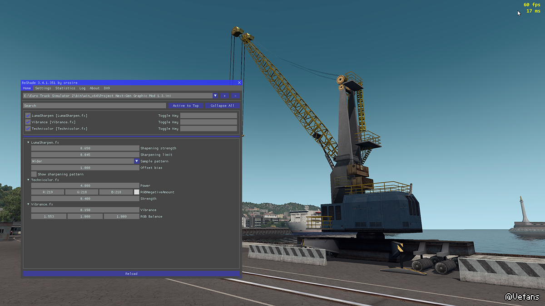The width and height of the screenshot is (545, 306).
Task: Disable the LumaSharpen effect checkbox
Action: (x=28, y=116)
